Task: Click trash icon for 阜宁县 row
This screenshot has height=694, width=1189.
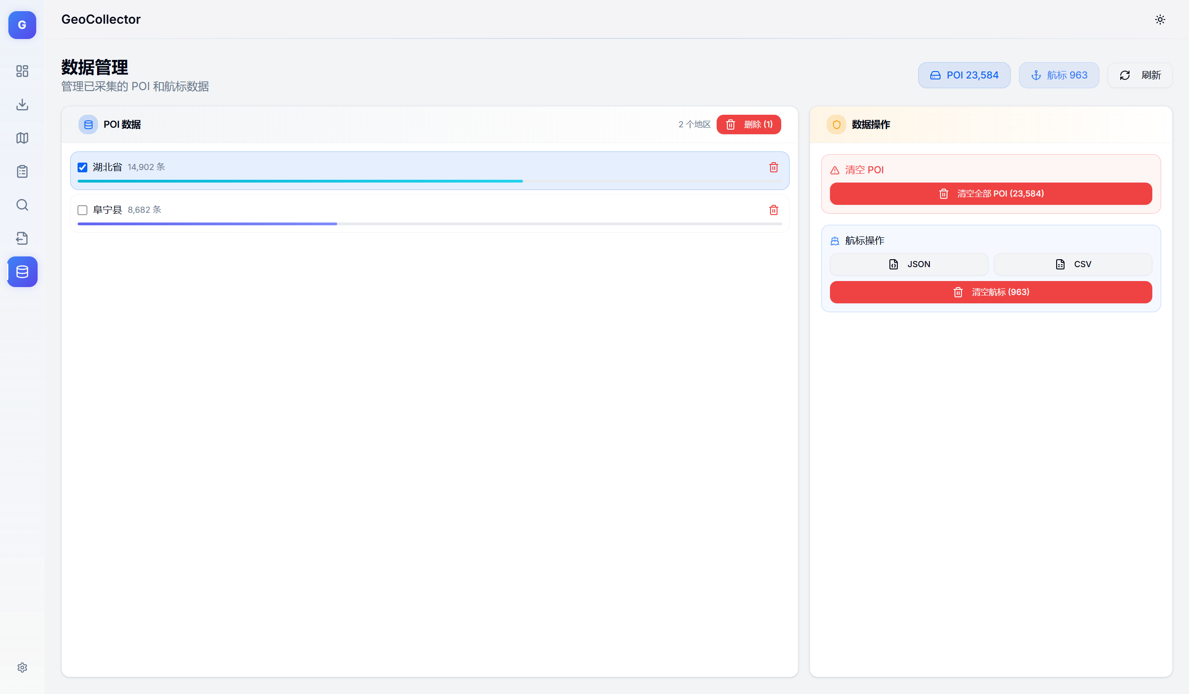Action: [773, 210]
